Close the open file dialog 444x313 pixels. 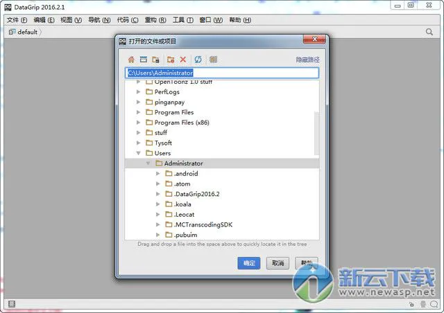click(314, 39)
